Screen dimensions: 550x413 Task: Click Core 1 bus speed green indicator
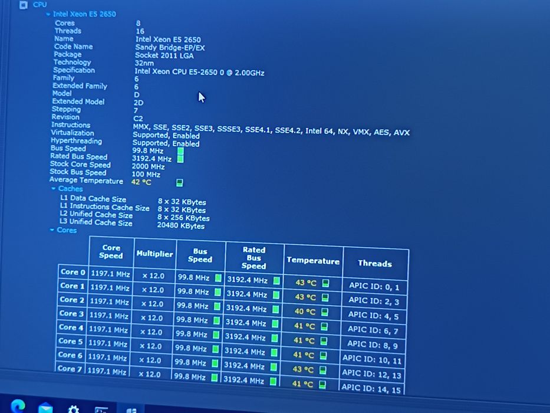[x=218, y=292]
